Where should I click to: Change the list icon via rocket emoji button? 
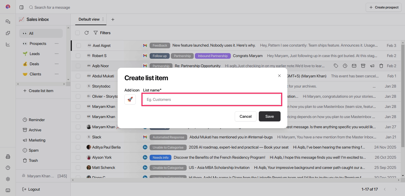coord(130,99)
